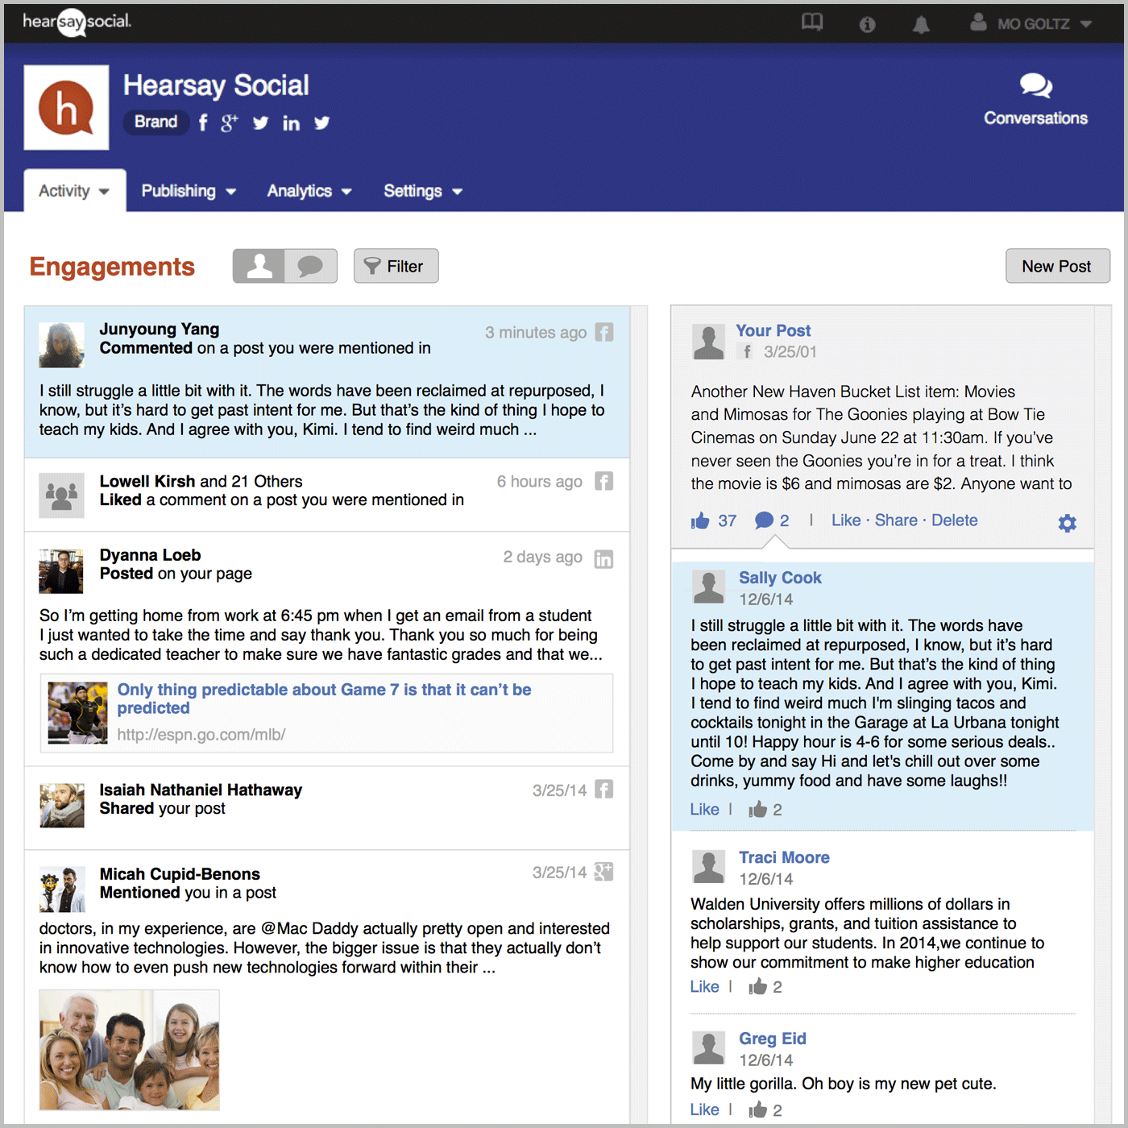Select Isaiah Nathaniel Hathaway shared post row
Image resolution: width=1128 pixels, height=1128 pixels.
point(327,807)
